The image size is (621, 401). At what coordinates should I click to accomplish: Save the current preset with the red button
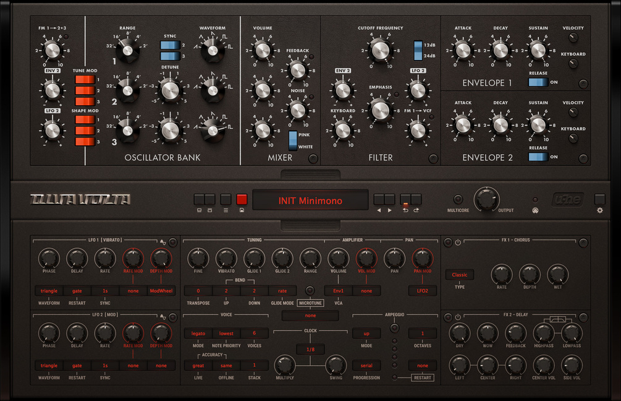tap(242, 199)
